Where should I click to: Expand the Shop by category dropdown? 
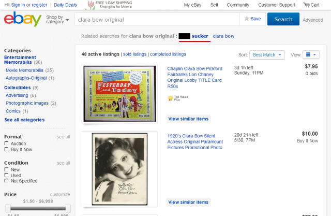57,20
